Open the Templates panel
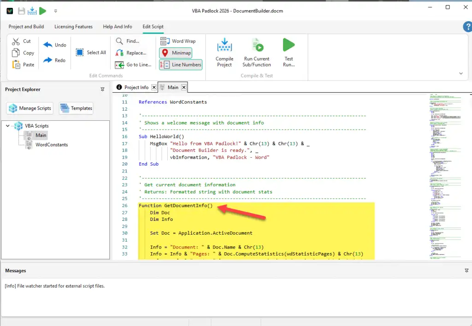The width and height of the screenshot is (472, 326). (76, 108)
